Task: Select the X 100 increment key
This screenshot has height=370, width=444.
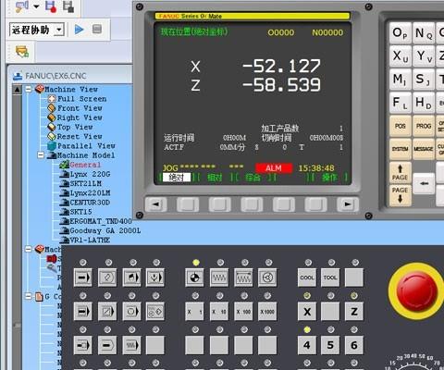Action: click(243, 312)
